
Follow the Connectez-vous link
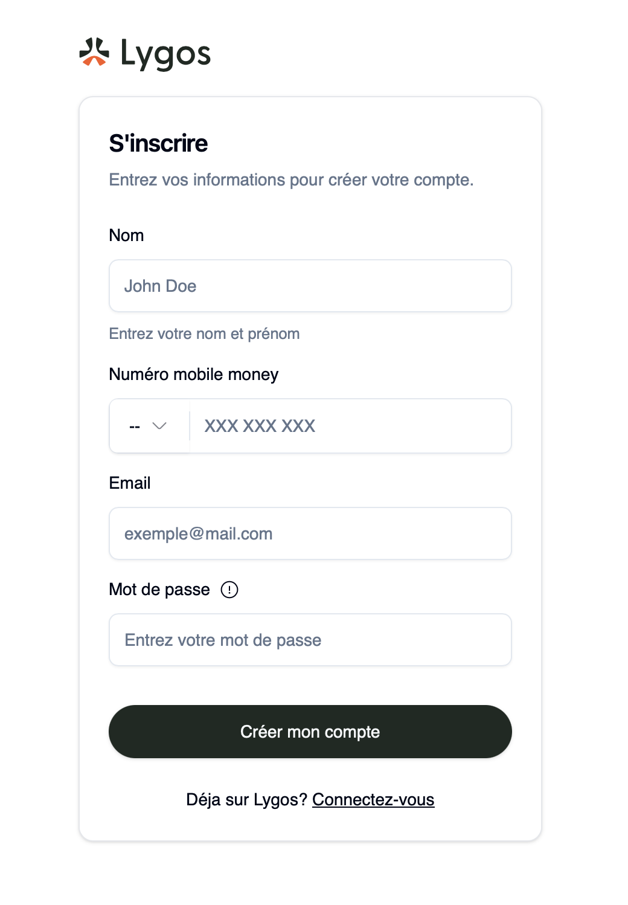pyautogui.click(x=373, y=800)
